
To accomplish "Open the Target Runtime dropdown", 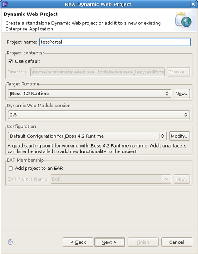I will coord(90,94).
